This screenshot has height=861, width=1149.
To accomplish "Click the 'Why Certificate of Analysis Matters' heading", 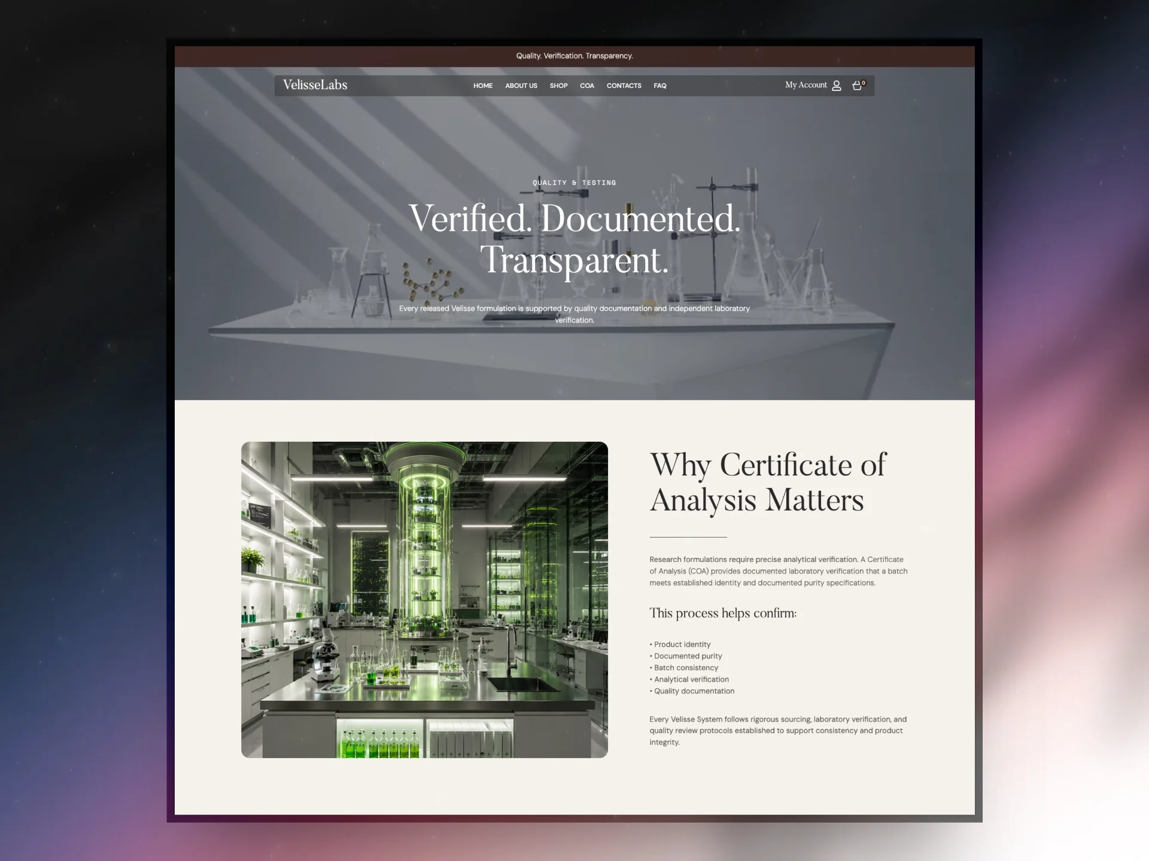I will [x=768, y=482].
